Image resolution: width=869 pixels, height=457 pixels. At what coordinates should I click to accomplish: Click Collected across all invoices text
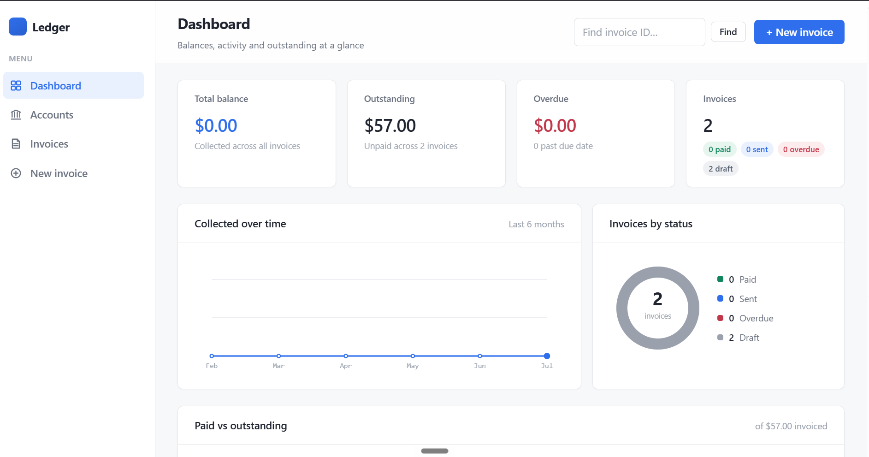(247, 146)
